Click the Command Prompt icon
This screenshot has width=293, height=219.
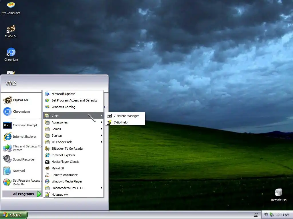(x=7, y=125)
